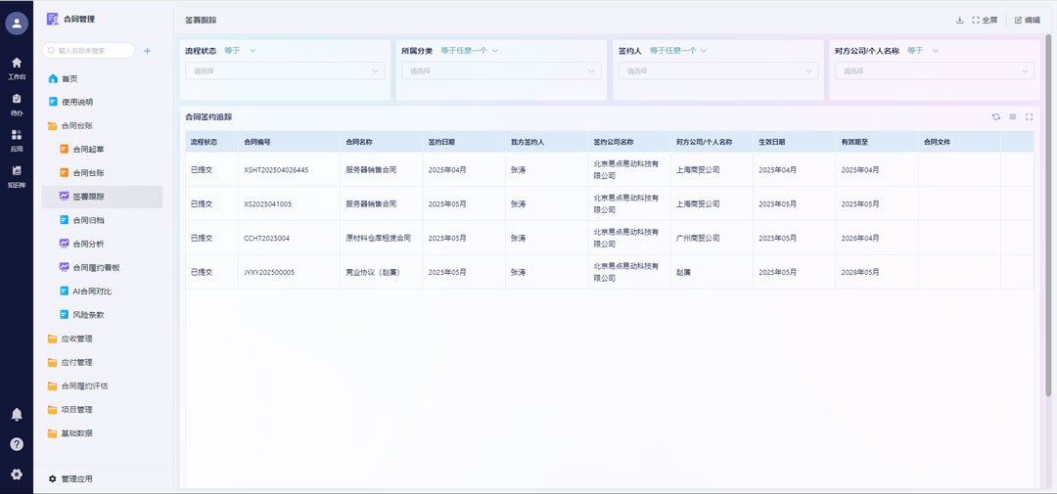Image resolution: width=1057 pixels, height=494 pixels.
Task: Open 合同分析 in the sidebar
Action: pos(88,244)
